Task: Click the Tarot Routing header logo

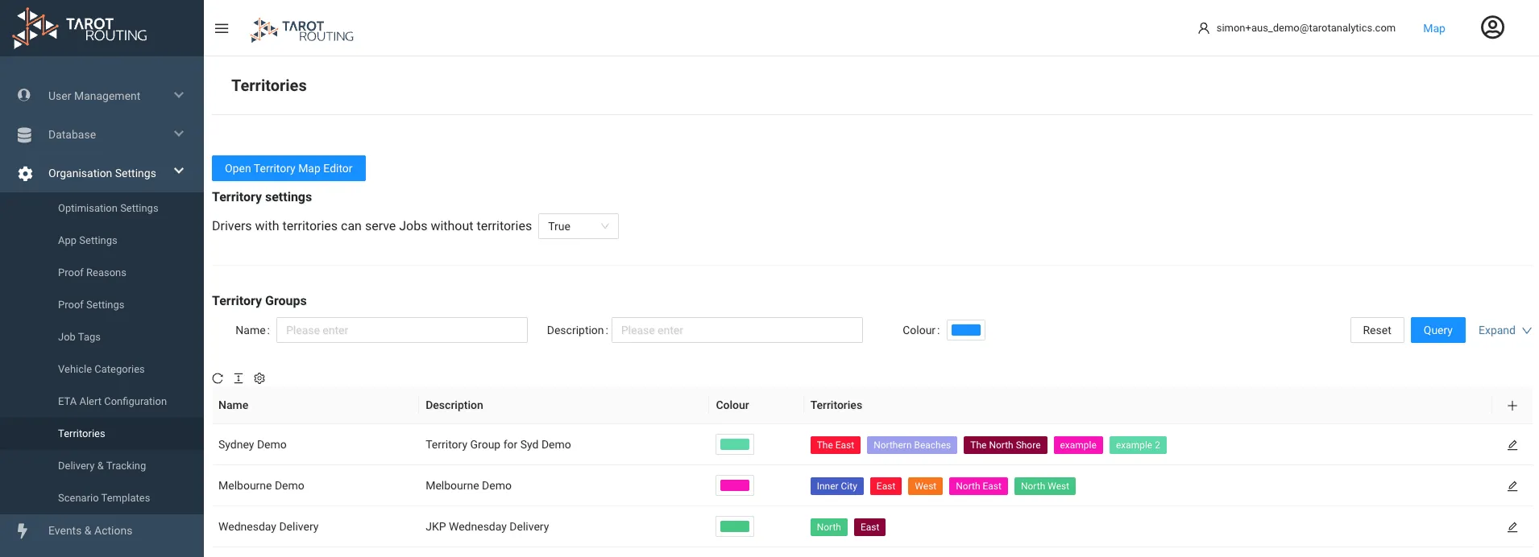Action: 302,31
